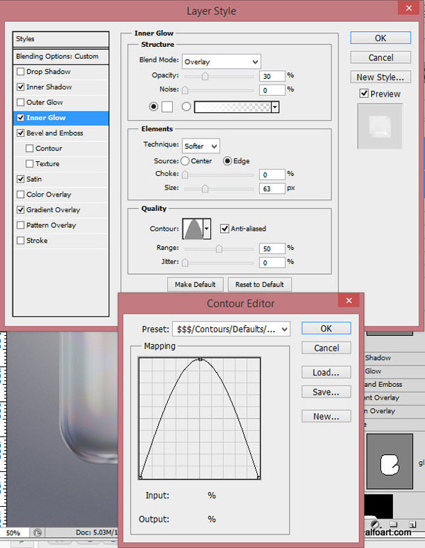Click the adjustment layer icon in Layers panel
Viewport: 425px width, 548px height.
click(x=375, y=525)
